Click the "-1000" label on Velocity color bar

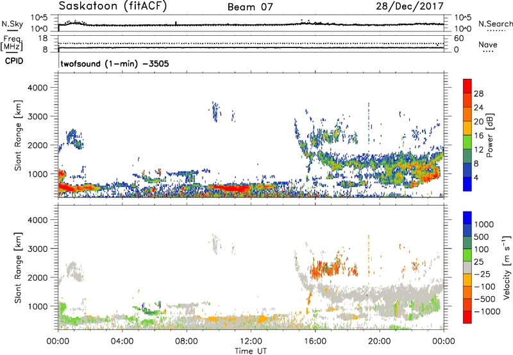(x=487, y=311)
